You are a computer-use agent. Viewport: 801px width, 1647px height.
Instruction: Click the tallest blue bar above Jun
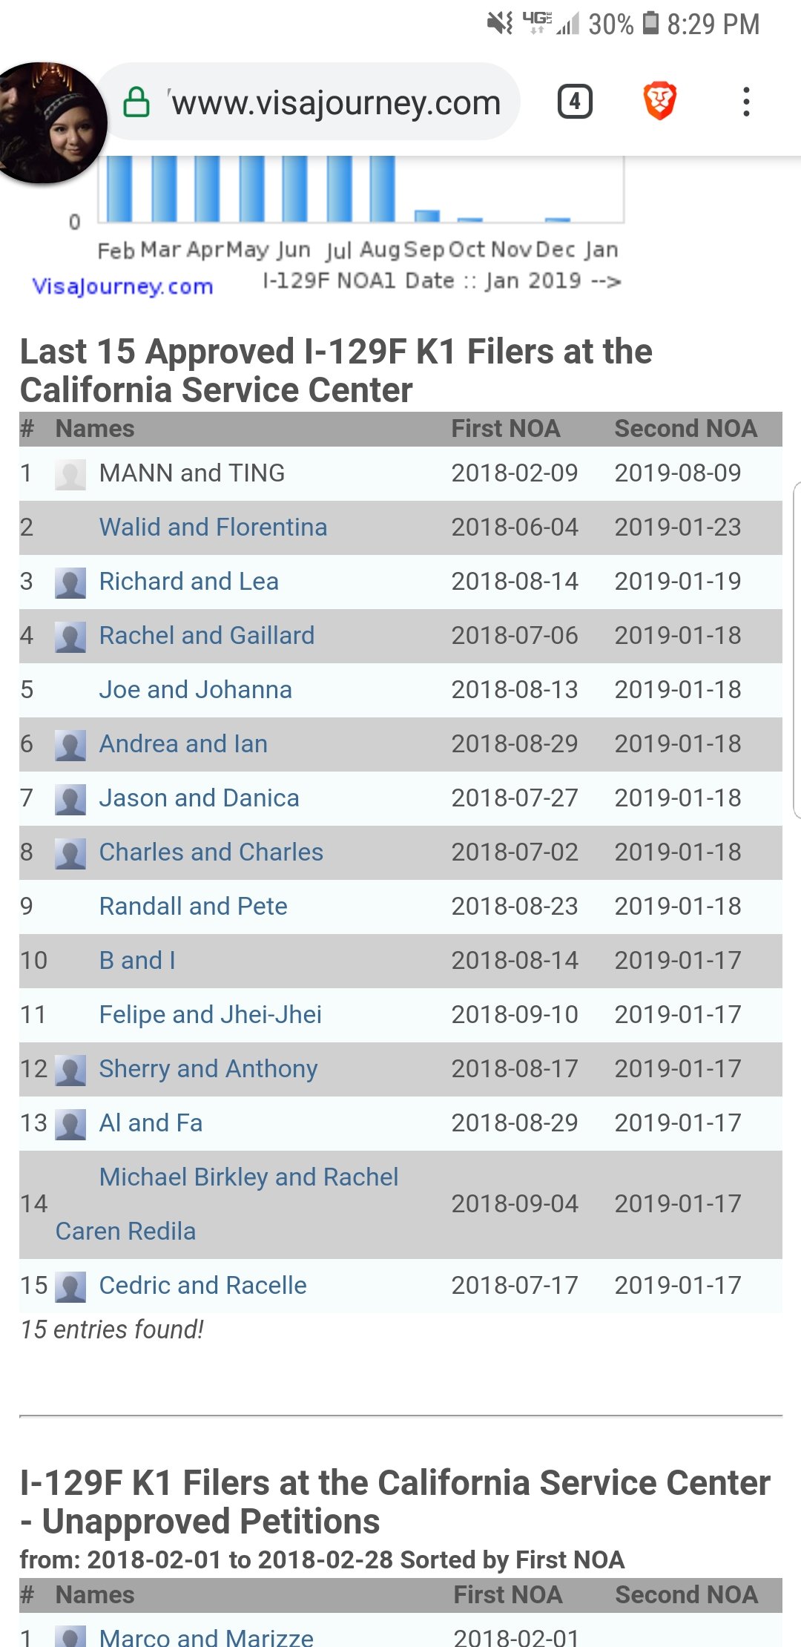pyautogui.click(x=295, y=188)
